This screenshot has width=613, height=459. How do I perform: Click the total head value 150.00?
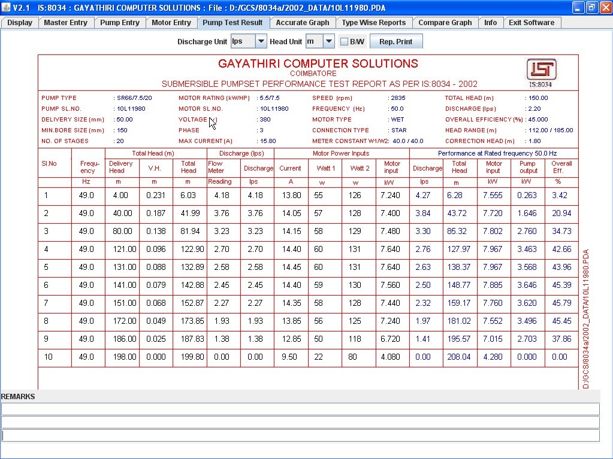(x=538, y=98)
